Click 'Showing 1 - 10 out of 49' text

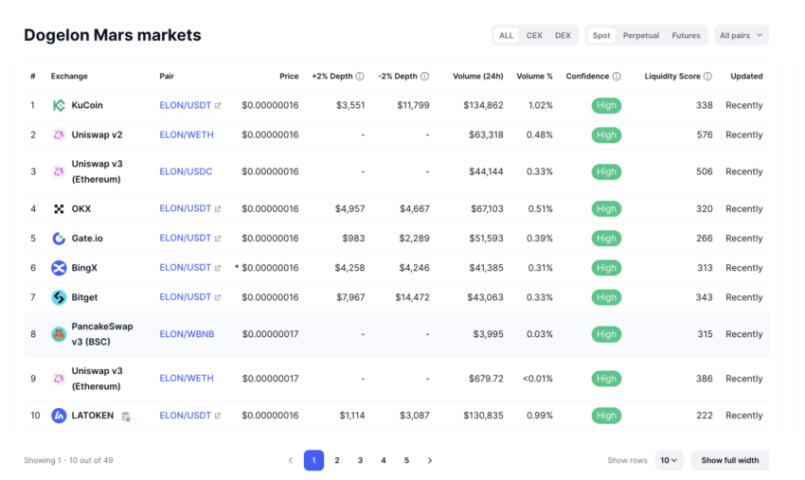[x=68, y=460]
